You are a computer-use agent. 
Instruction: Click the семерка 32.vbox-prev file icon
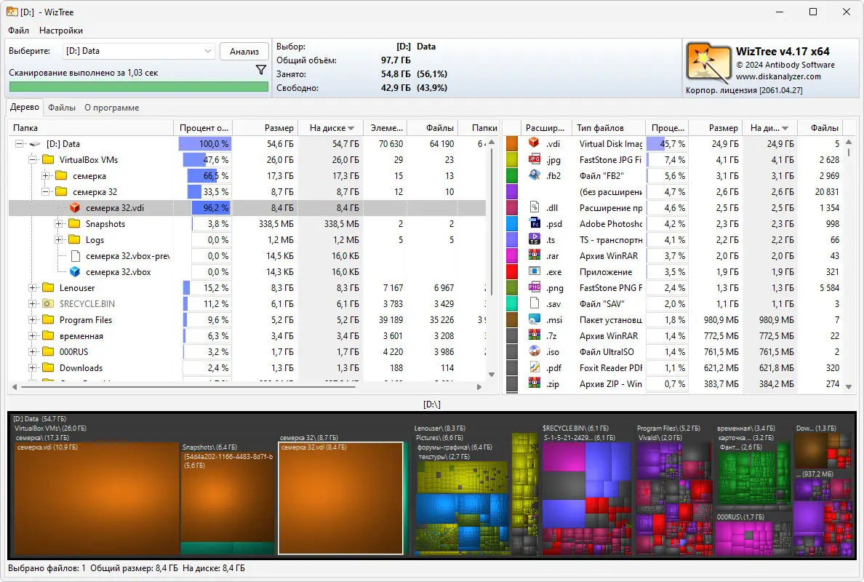[x=75, y=256]
